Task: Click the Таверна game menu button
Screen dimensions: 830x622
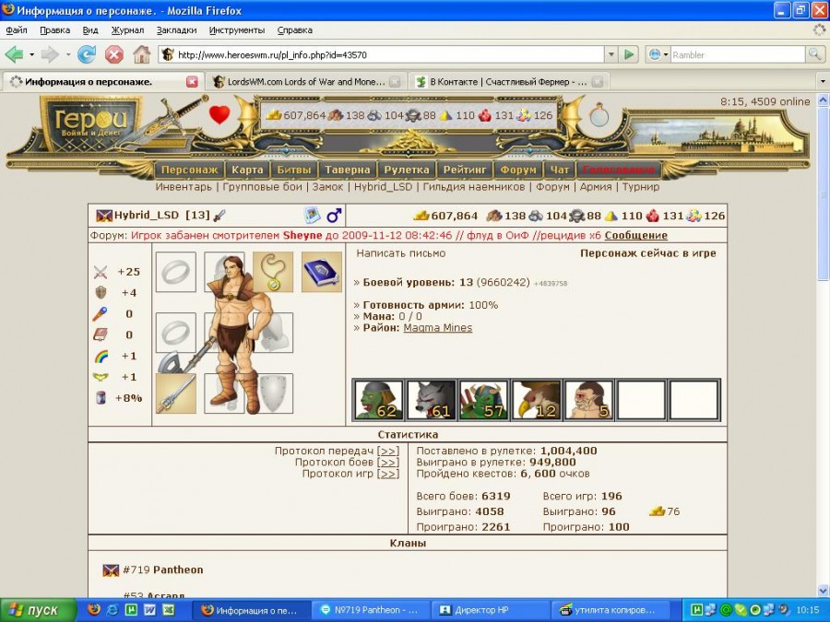Action: [x=348, y=170]
